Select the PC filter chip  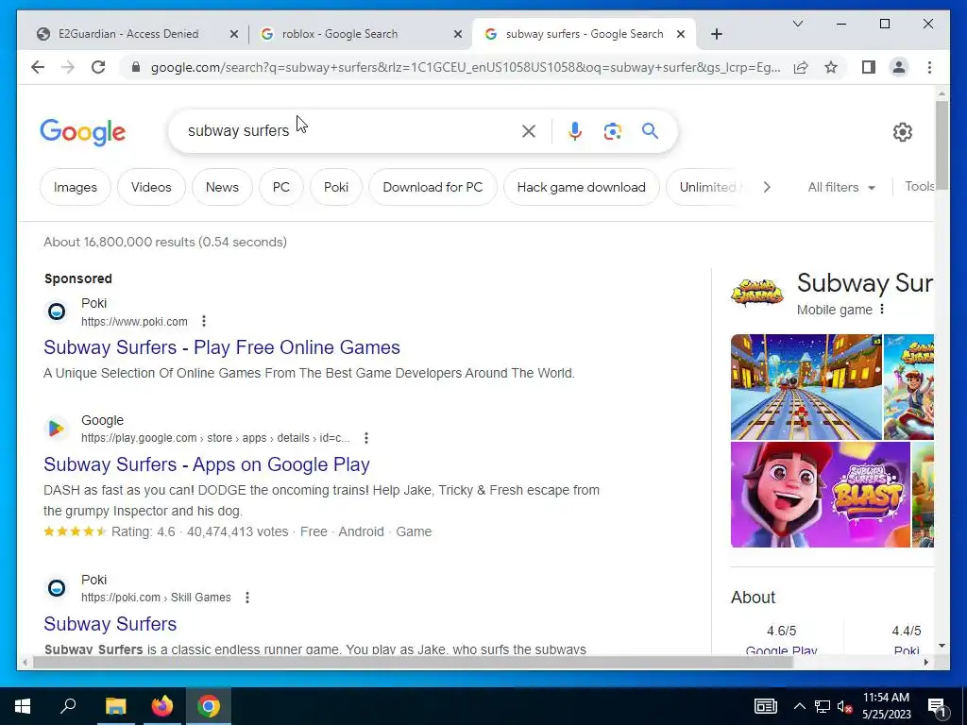click(x=281, y=187)
